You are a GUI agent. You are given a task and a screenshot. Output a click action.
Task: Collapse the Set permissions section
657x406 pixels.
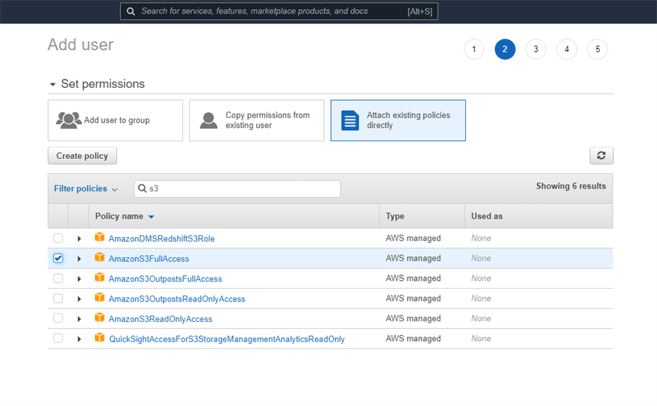coord(52,83)
